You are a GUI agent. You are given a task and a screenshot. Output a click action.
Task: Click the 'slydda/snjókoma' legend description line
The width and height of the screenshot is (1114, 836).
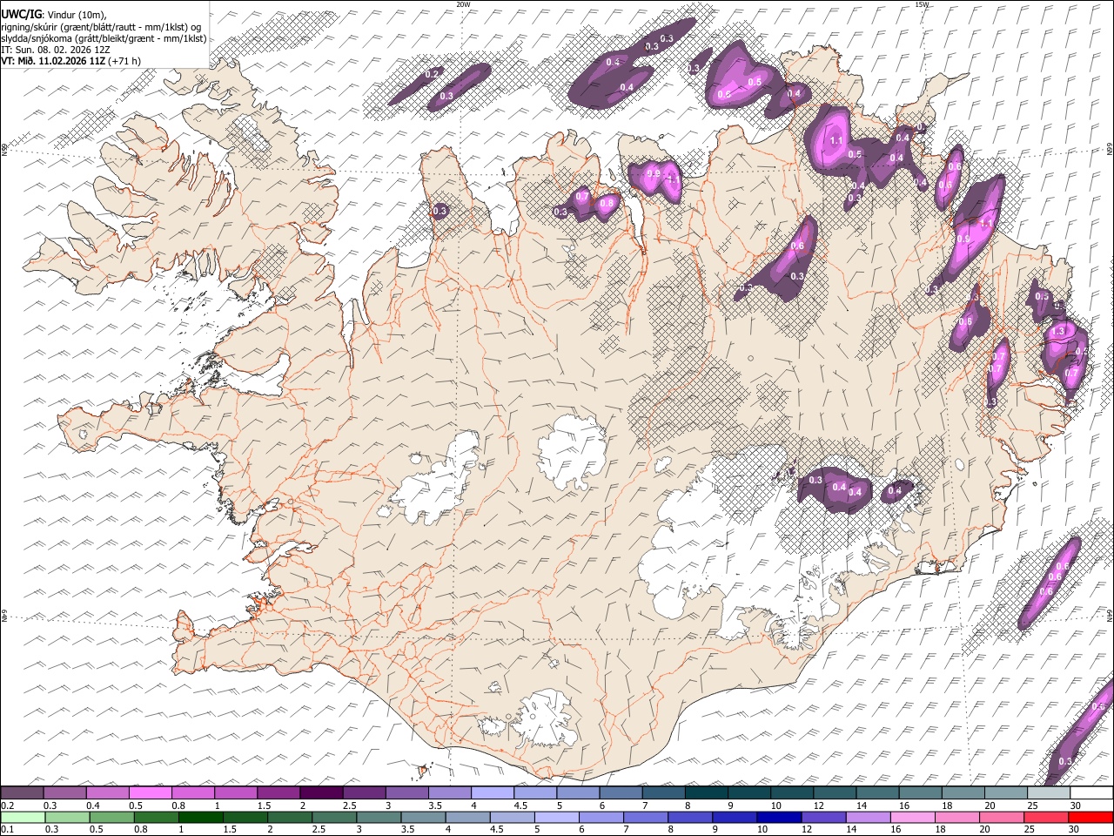click(104, 38)
